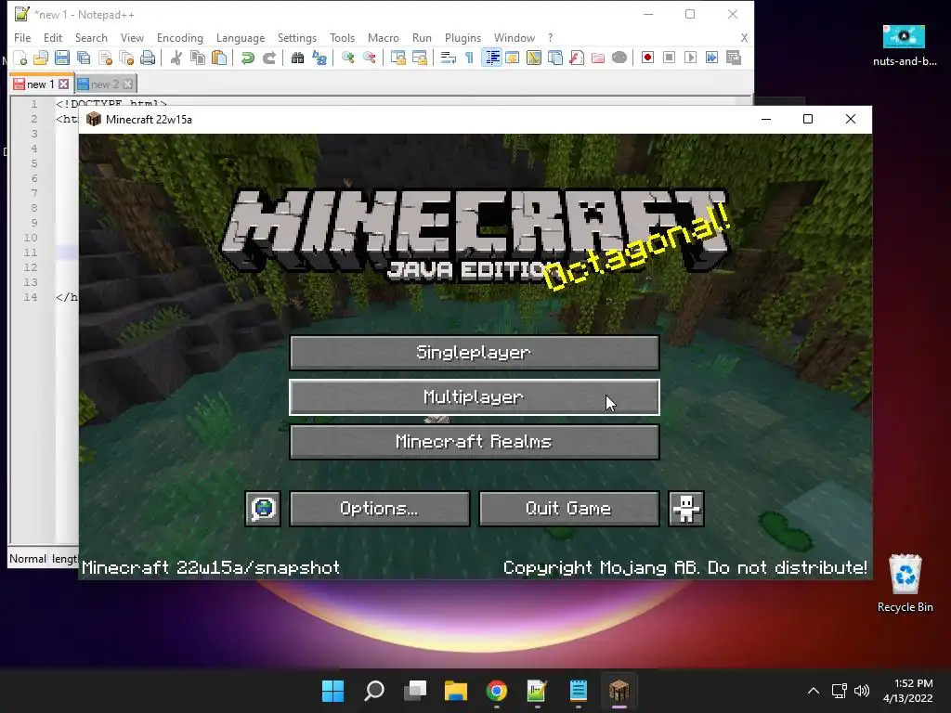Screen dimensions: 951x713
Task: Open the volume control in system tray
Action: click(861, 691)
